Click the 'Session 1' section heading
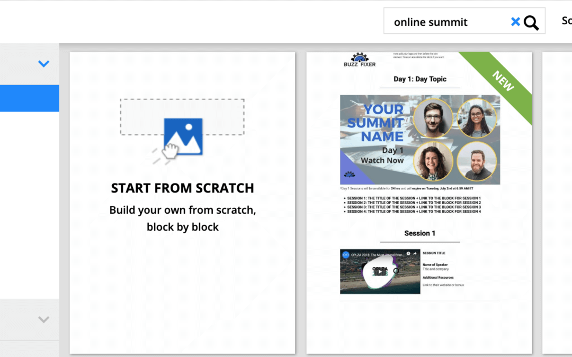 pyautogui.click(x=419, y=233)
